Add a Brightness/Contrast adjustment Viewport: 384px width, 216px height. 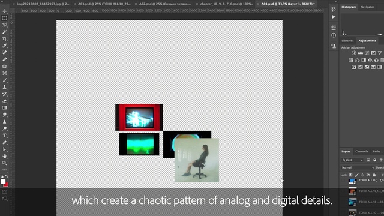(354, 53)
